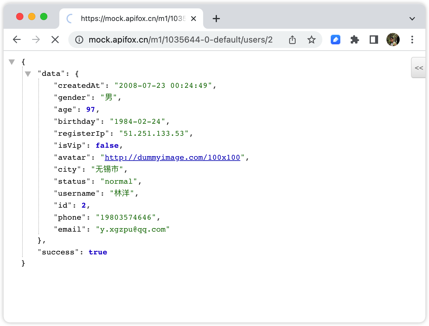Open a new tab

(x=216, y=19)
